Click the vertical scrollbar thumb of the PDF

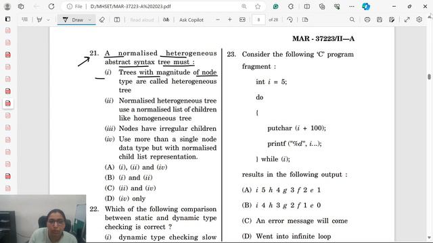[429, 76]
